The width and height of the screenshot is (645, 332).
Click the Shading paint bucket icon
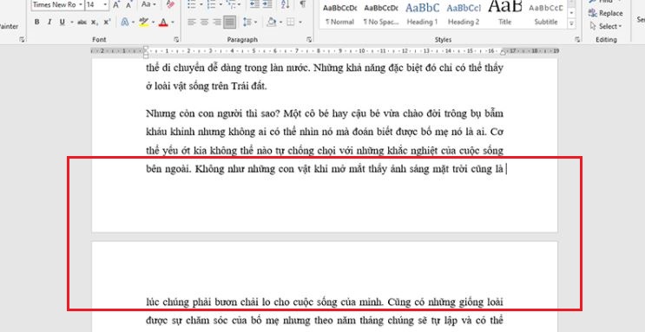click(271, 22)
